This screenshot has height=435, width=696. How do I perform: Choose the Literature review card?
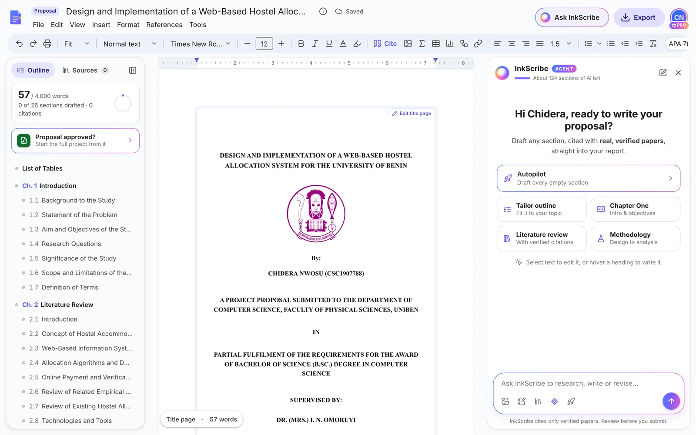[x=542, y=238]
